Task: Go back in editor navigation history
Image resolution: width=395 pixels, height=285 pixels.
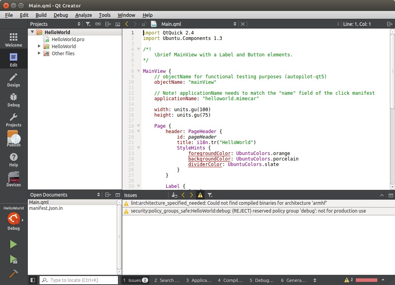Action: [x=127, y=24]
